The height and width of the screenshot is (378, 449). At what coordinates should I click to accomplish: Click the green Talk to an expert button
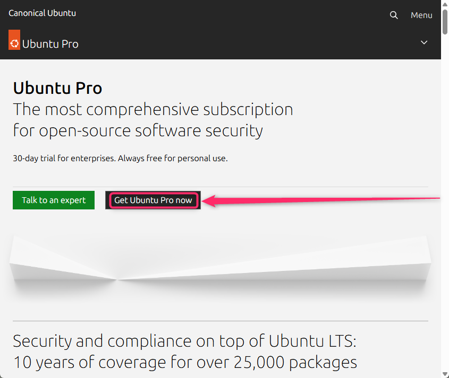[54, 200]
